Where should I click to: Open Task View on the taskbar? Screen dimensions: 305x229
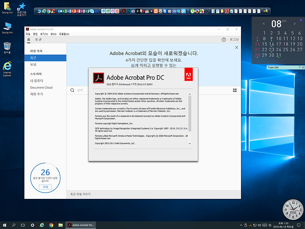23,225
